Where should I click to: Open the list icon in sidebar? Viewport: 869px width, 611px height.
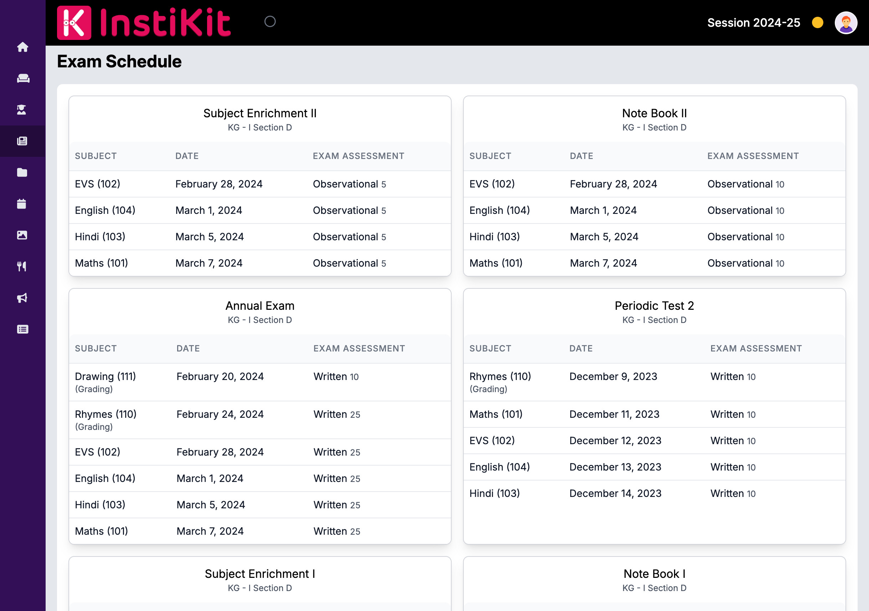23,329
